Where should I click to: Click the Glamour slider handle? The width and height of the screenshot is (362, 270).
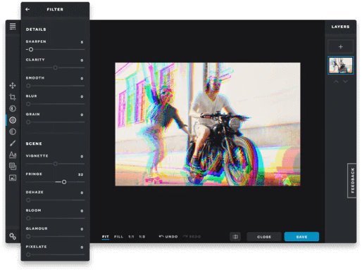[28, 236]
